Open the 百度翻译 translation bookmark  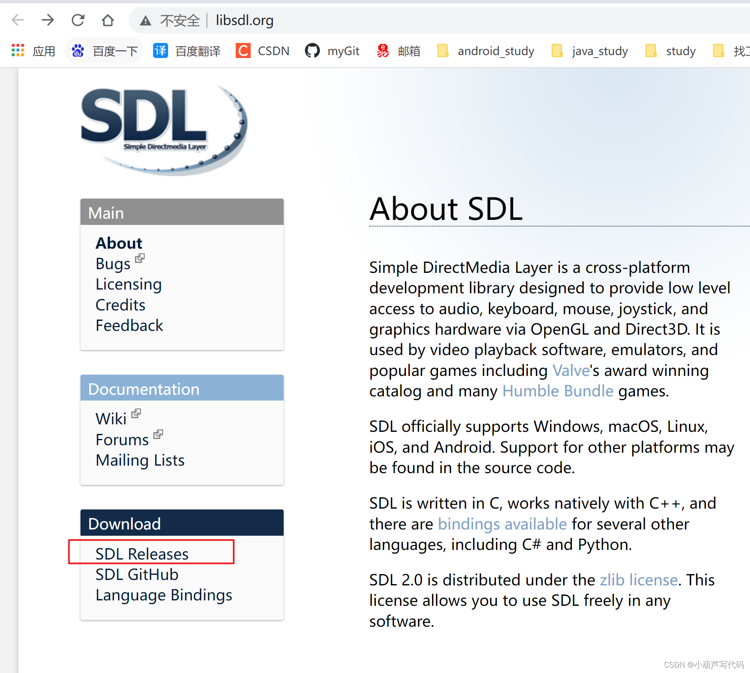coord(186,50)
